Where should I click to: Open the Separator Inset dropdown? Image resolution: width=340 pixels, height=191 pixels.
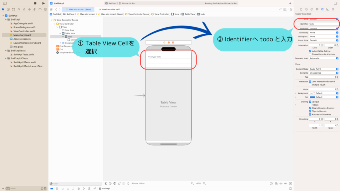(324, 58)
